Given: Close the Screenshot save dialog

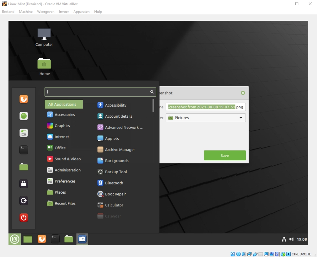Looking at the screenshot, I should [243, 93].
